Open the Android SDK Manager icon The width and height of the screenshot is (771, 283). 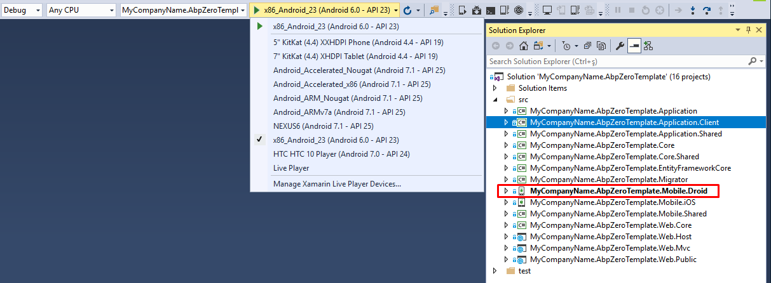477,11
